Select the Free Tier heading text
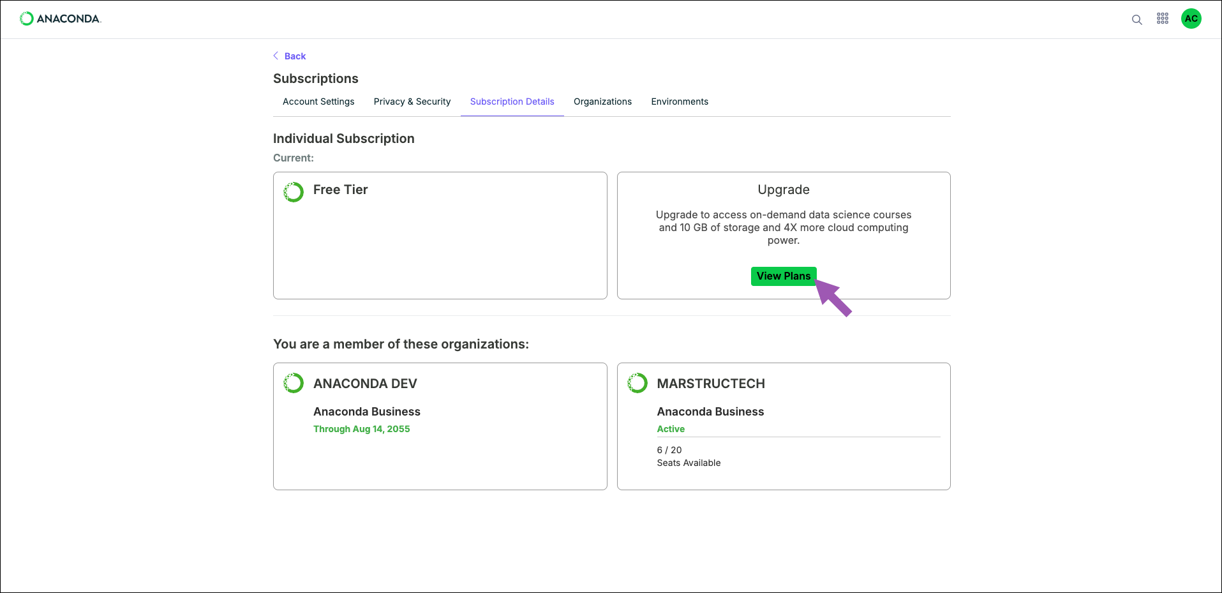The height and width of the screenshot is (593, 1222). [x=340, y=190]
